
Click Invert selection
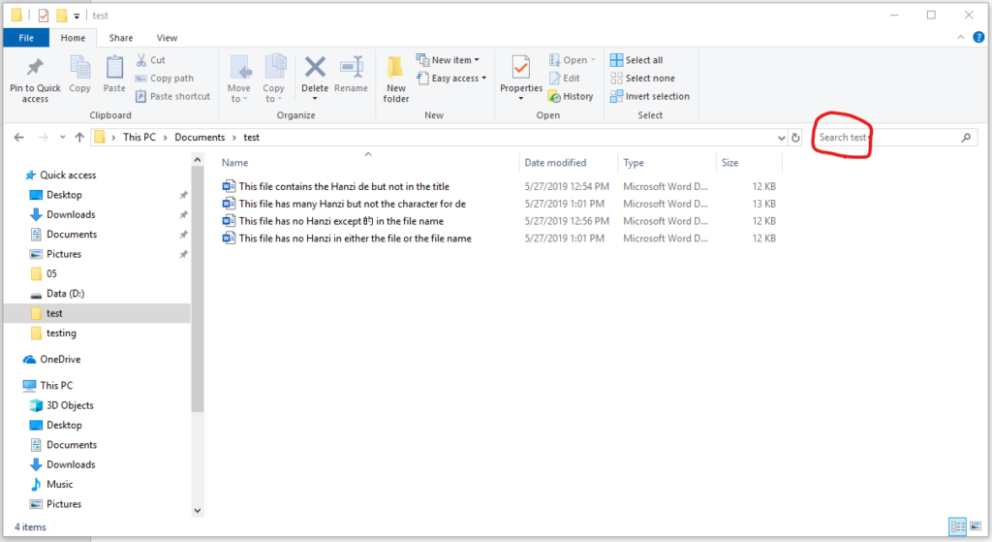click(650, 96)
